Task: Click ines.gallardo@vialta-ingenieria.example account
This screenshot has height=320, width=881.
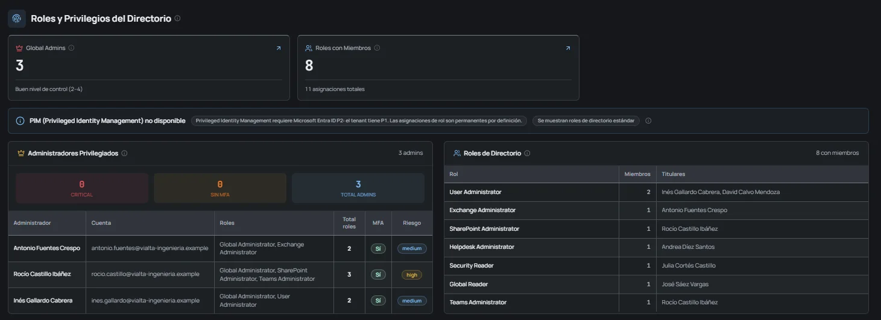Action: [x=145, y=300]
